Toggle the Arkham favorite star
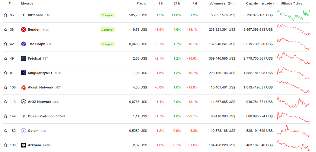 [6, 145]
